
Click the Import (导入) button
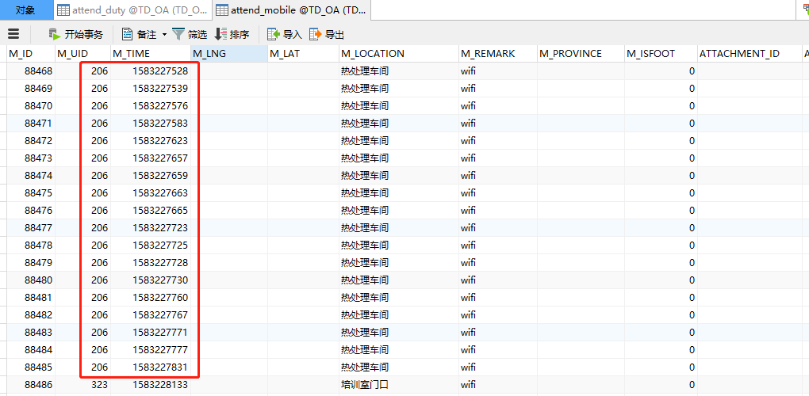coord(285,34)
